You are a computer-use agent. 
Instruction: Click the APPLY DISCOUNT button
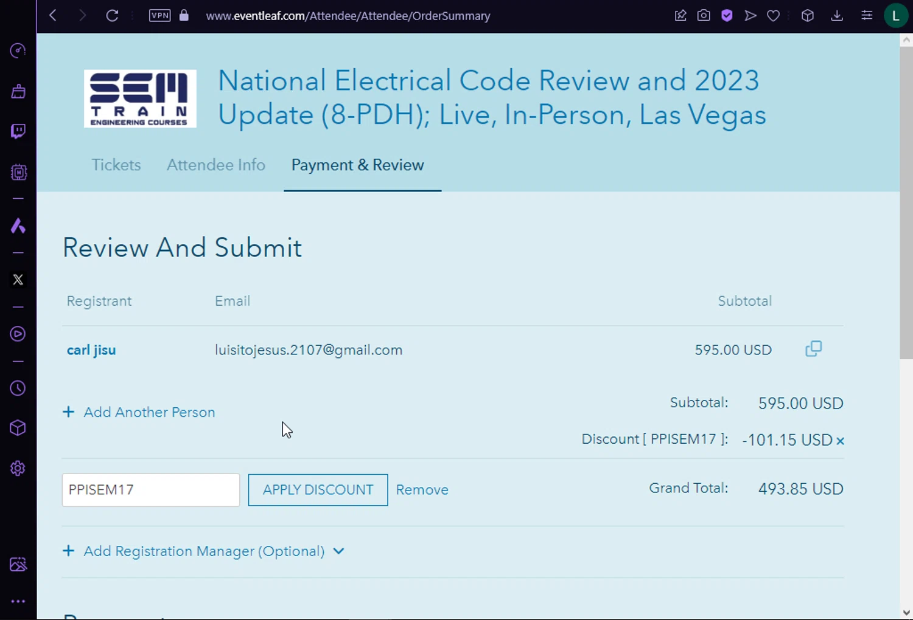pos(318,490)
